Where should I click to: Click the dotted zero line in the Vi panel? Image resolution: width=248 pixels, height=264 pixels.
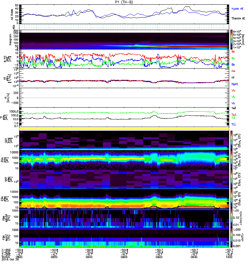click(124, 98)
